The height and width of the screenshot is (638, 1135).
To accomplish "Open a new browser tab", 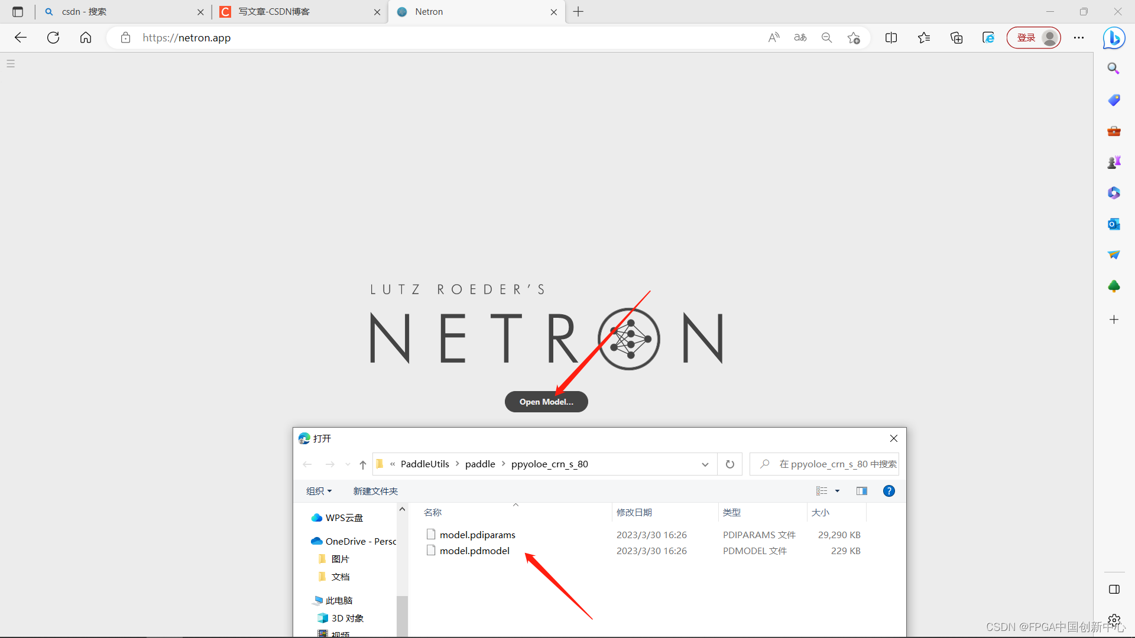I will pos(578,12).
